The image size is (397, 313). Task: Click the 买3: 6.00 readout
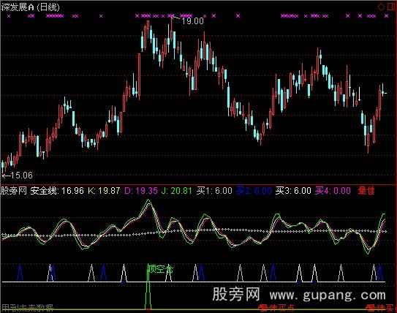coord(293,190)
